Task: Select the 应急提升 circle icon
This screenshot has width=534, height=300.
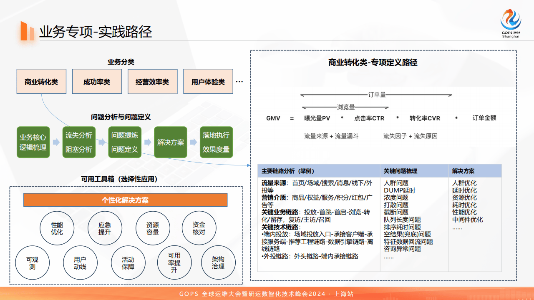Action: click(105, 228)
